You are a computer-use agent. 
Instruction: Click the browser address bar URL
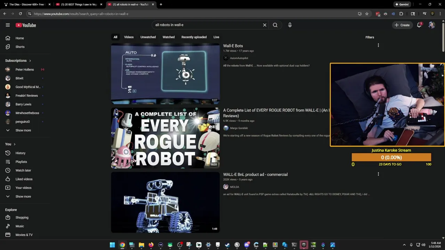click(81, 14)
